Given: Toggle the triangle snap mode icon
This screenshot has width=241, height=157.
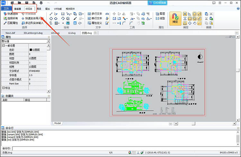Looking at the screenshot, I should [x=185, y=23].
